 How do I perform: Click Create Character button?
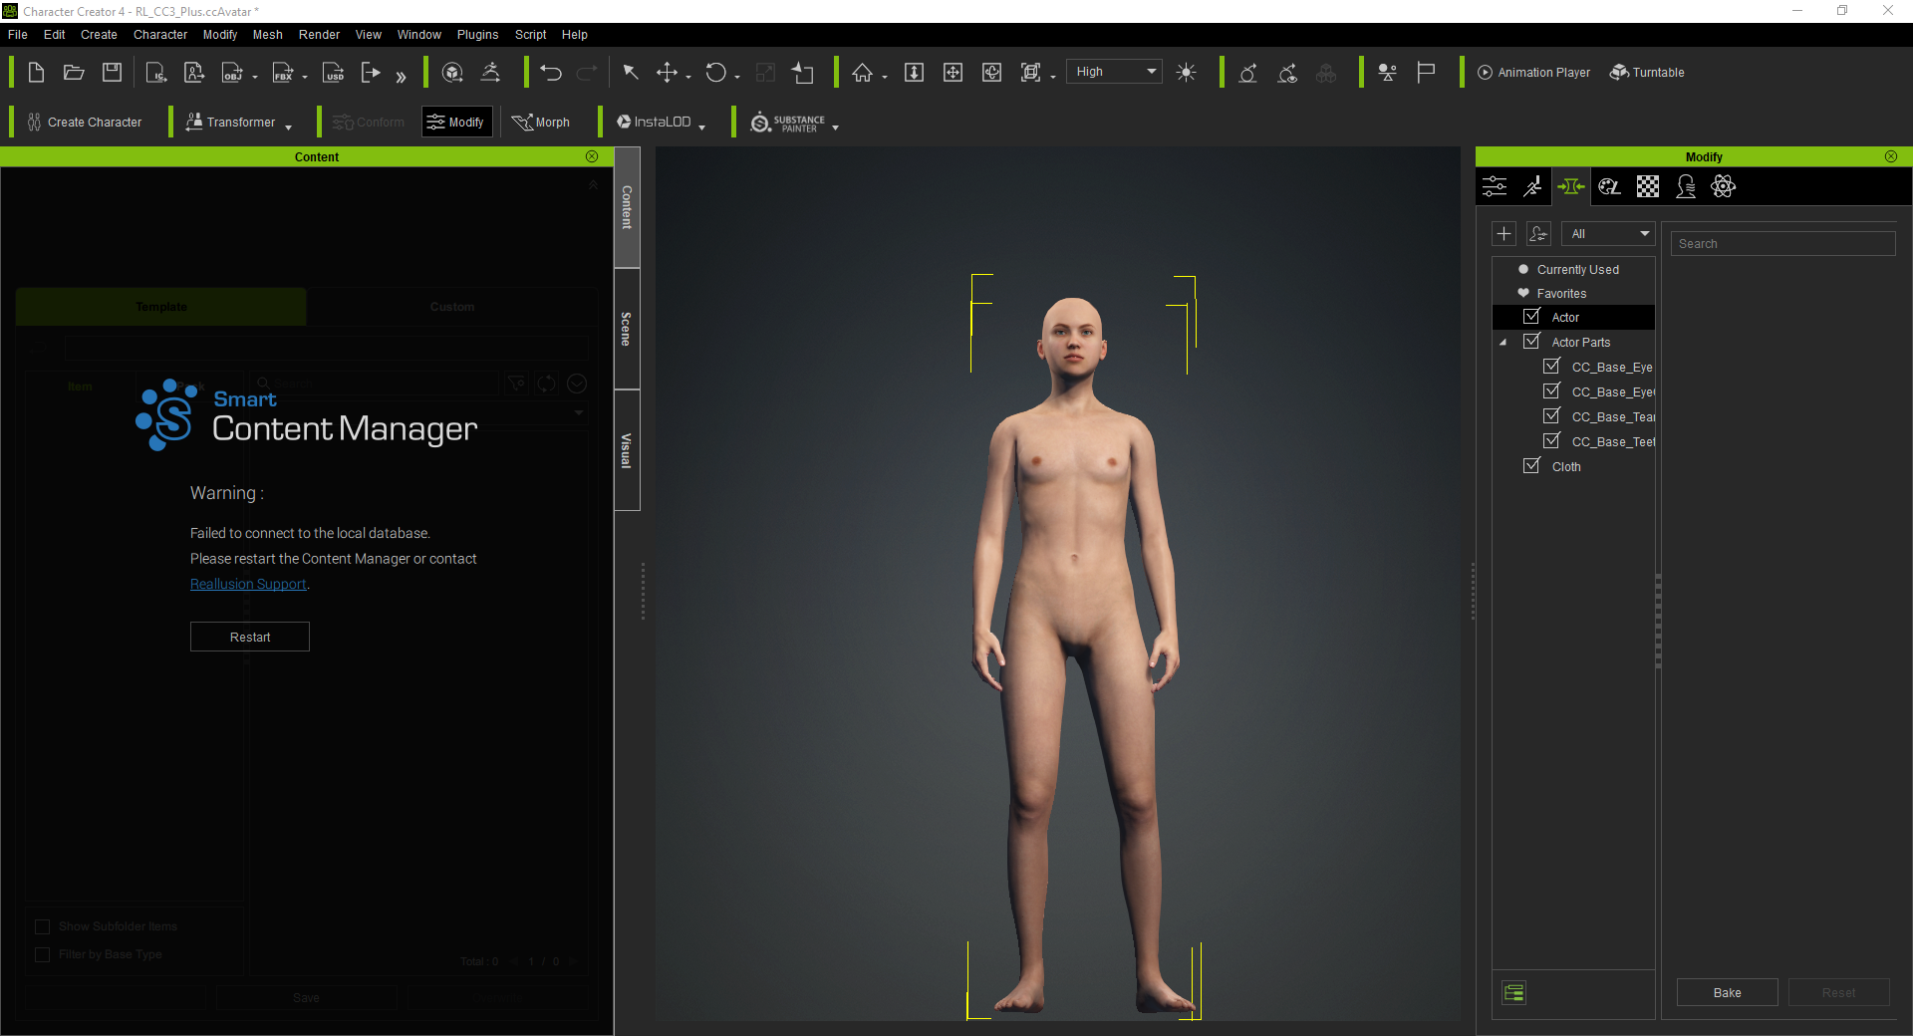tap(85, 123)
